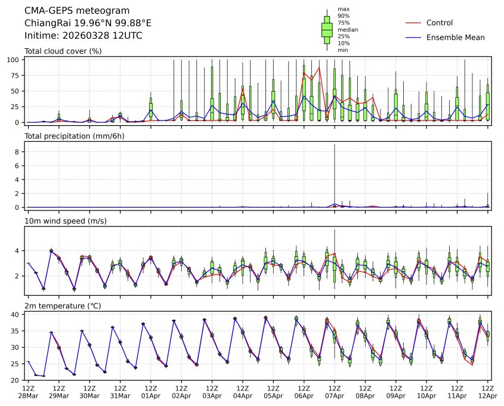This screenshot has height=406, width=504.
Task: Click the ChiangRai coordinates line
Action: pos(88,23)
